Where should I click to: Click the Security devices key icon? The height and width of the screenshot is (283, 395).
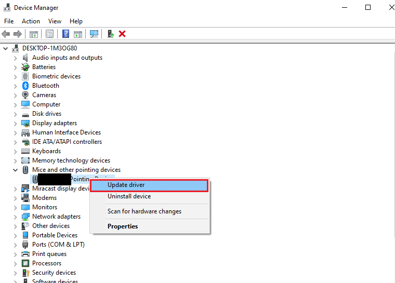(25, 273)
